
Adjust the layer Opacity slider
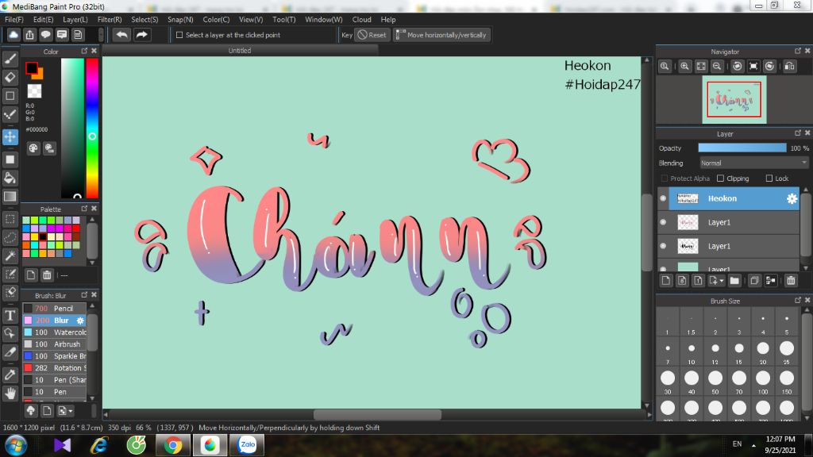pyautogui.click(x=742, y=148)
